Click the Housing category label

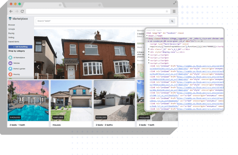(17, 74)
